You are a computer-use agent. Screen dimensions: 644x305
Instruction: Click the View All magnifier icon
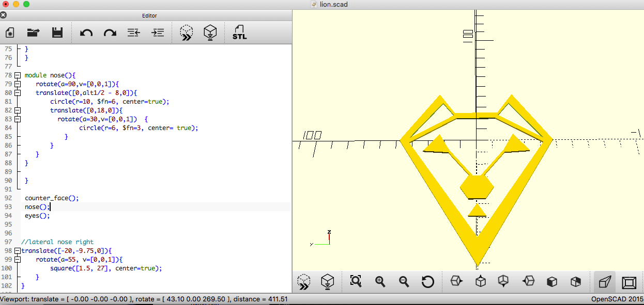point(356,282)
